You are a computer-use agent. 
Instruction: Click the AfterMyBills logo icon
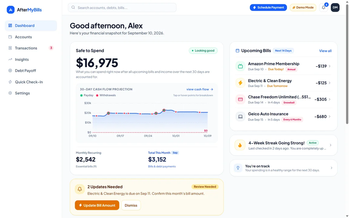tap(11, 10)
